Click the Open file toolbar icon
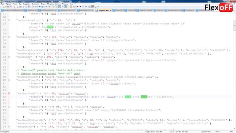Image resolution: width=236 pixels, height=133 pixels. click(6, 7)
